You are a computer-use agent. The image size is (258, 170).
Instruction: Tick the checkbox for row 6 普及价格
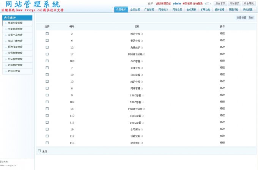(47, 40)
